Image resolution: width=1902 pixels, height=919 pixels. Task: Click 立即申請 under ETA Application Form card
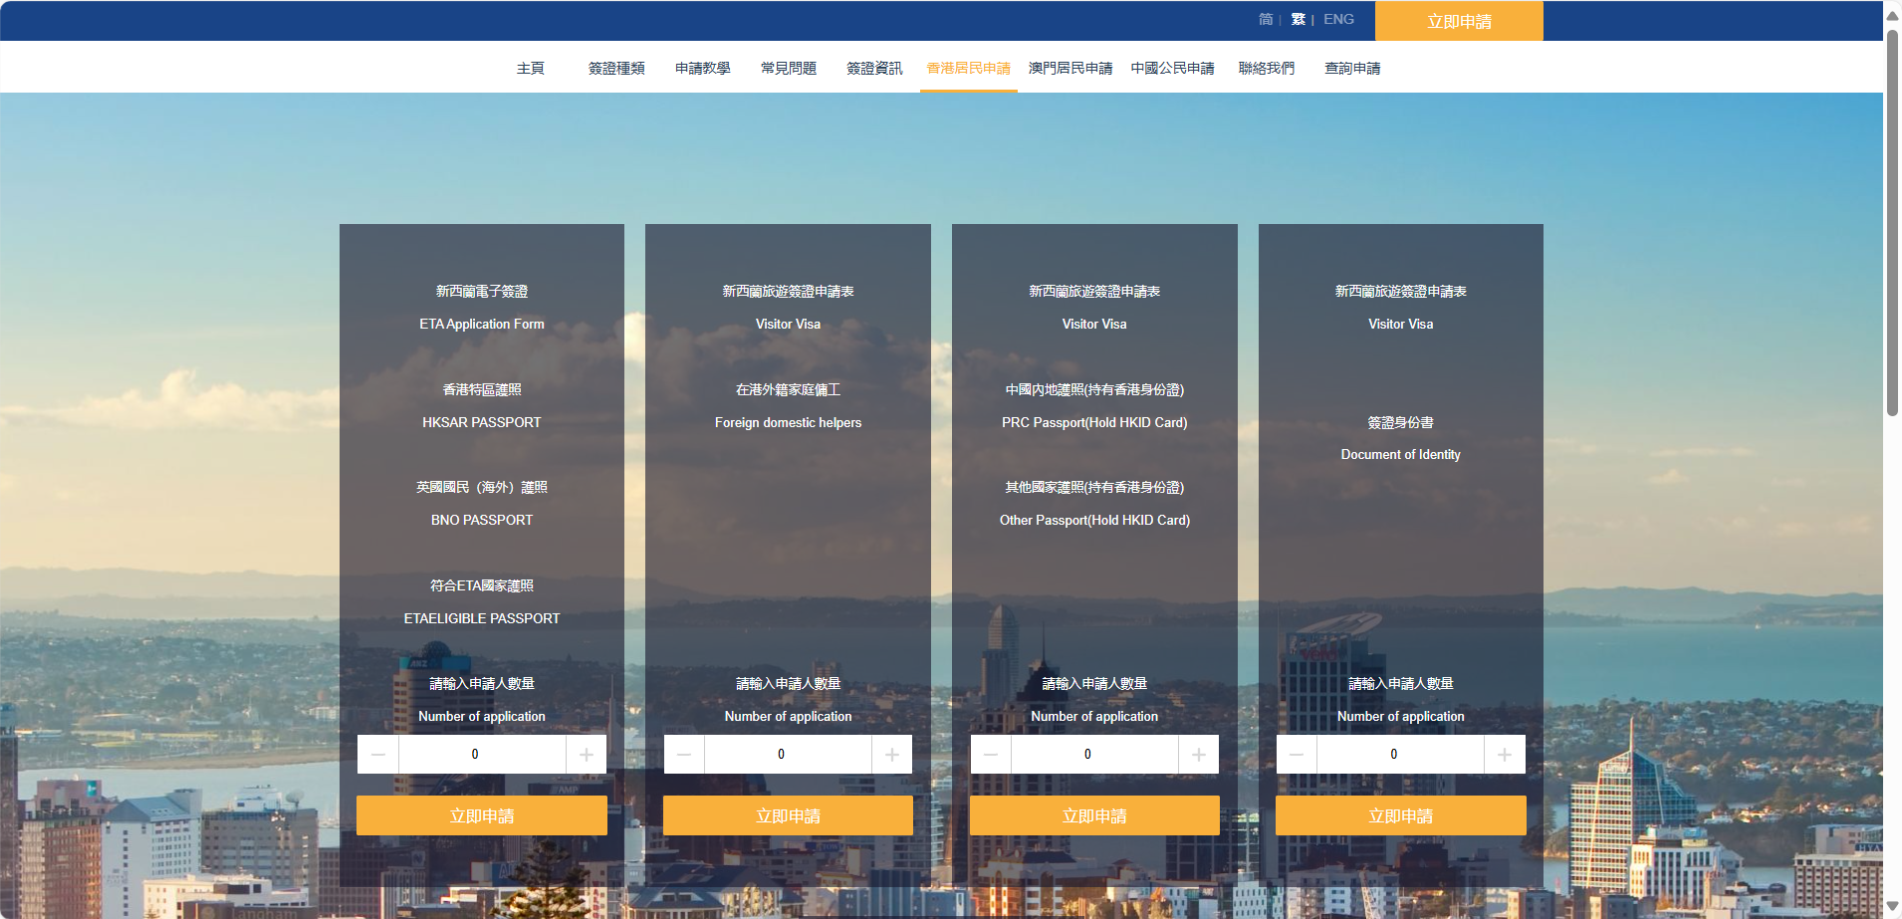482,815
